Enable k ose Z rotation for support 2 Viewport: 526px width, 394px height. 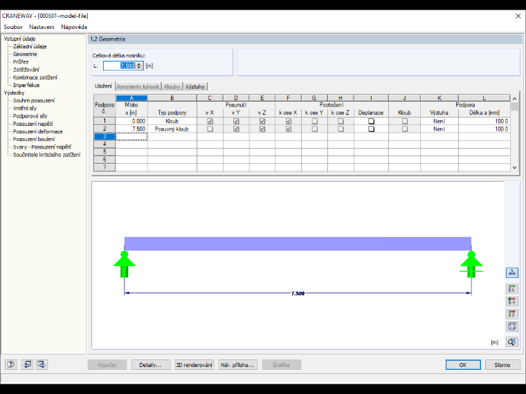pos(341,129)
